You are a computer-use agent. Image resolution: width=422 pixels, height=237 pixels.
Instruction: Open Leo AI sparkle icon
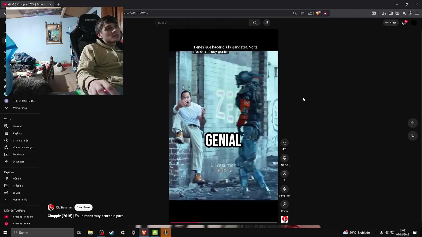404,13
